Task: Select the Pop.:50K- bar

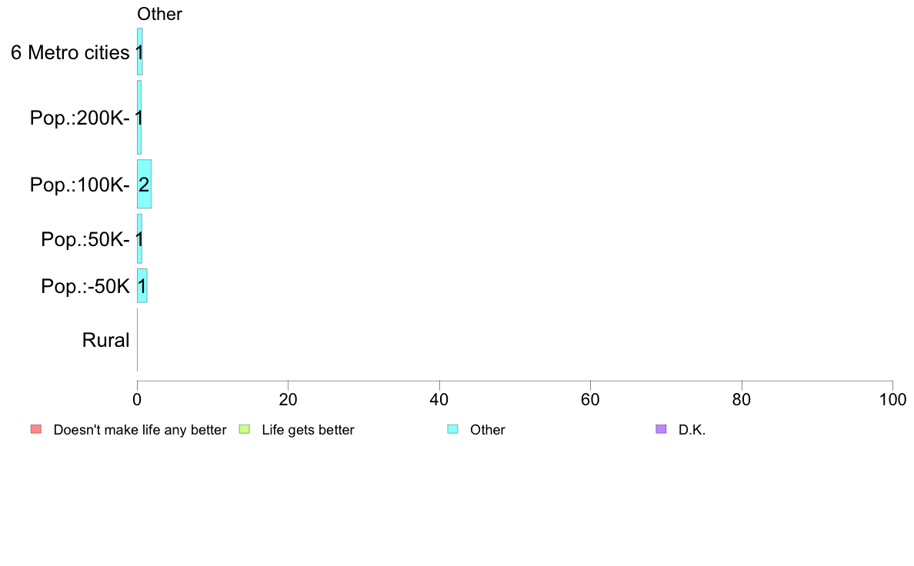Action: [x=139, y=239]
